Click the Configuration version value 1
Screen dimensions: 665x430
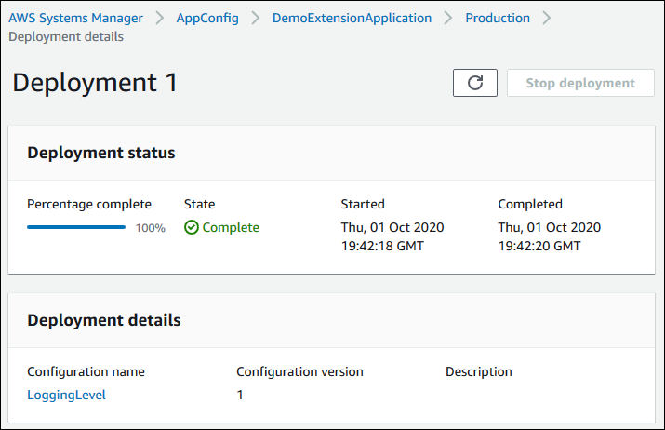pyautogui.click(x=240, y=395)
